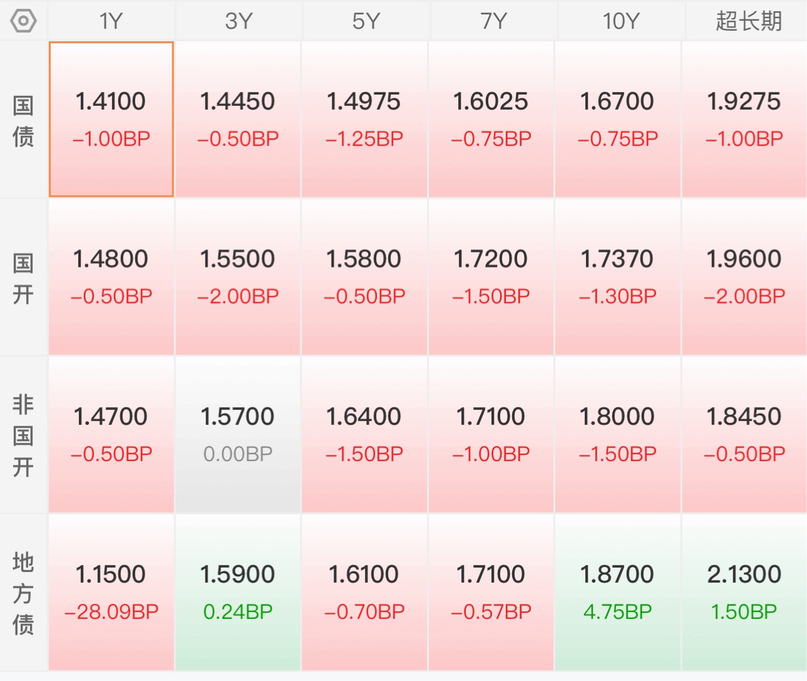Select the 国开 超长期 cell at 1.9600

coord(744,277)
